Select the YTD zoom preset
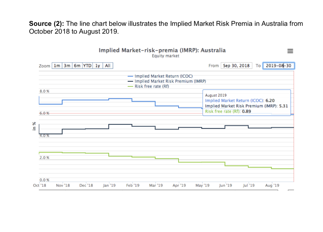The width and height of the screenshot is (323, 232). [x=87, y=66]
